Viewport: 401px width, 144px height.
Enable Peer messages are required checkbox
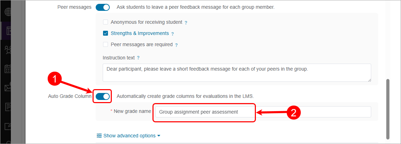click(x=106, y=45)
